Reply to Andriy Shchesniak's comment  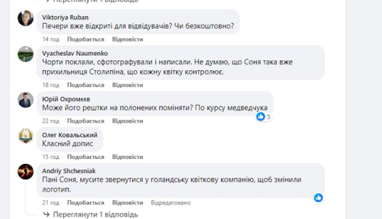coord(127,203)
